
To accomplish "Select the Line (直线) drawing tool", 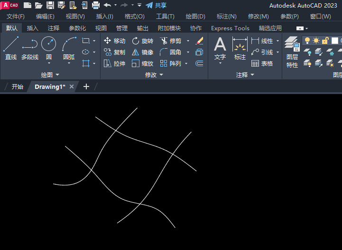I will pyautogui.click(x=10, y=48).
